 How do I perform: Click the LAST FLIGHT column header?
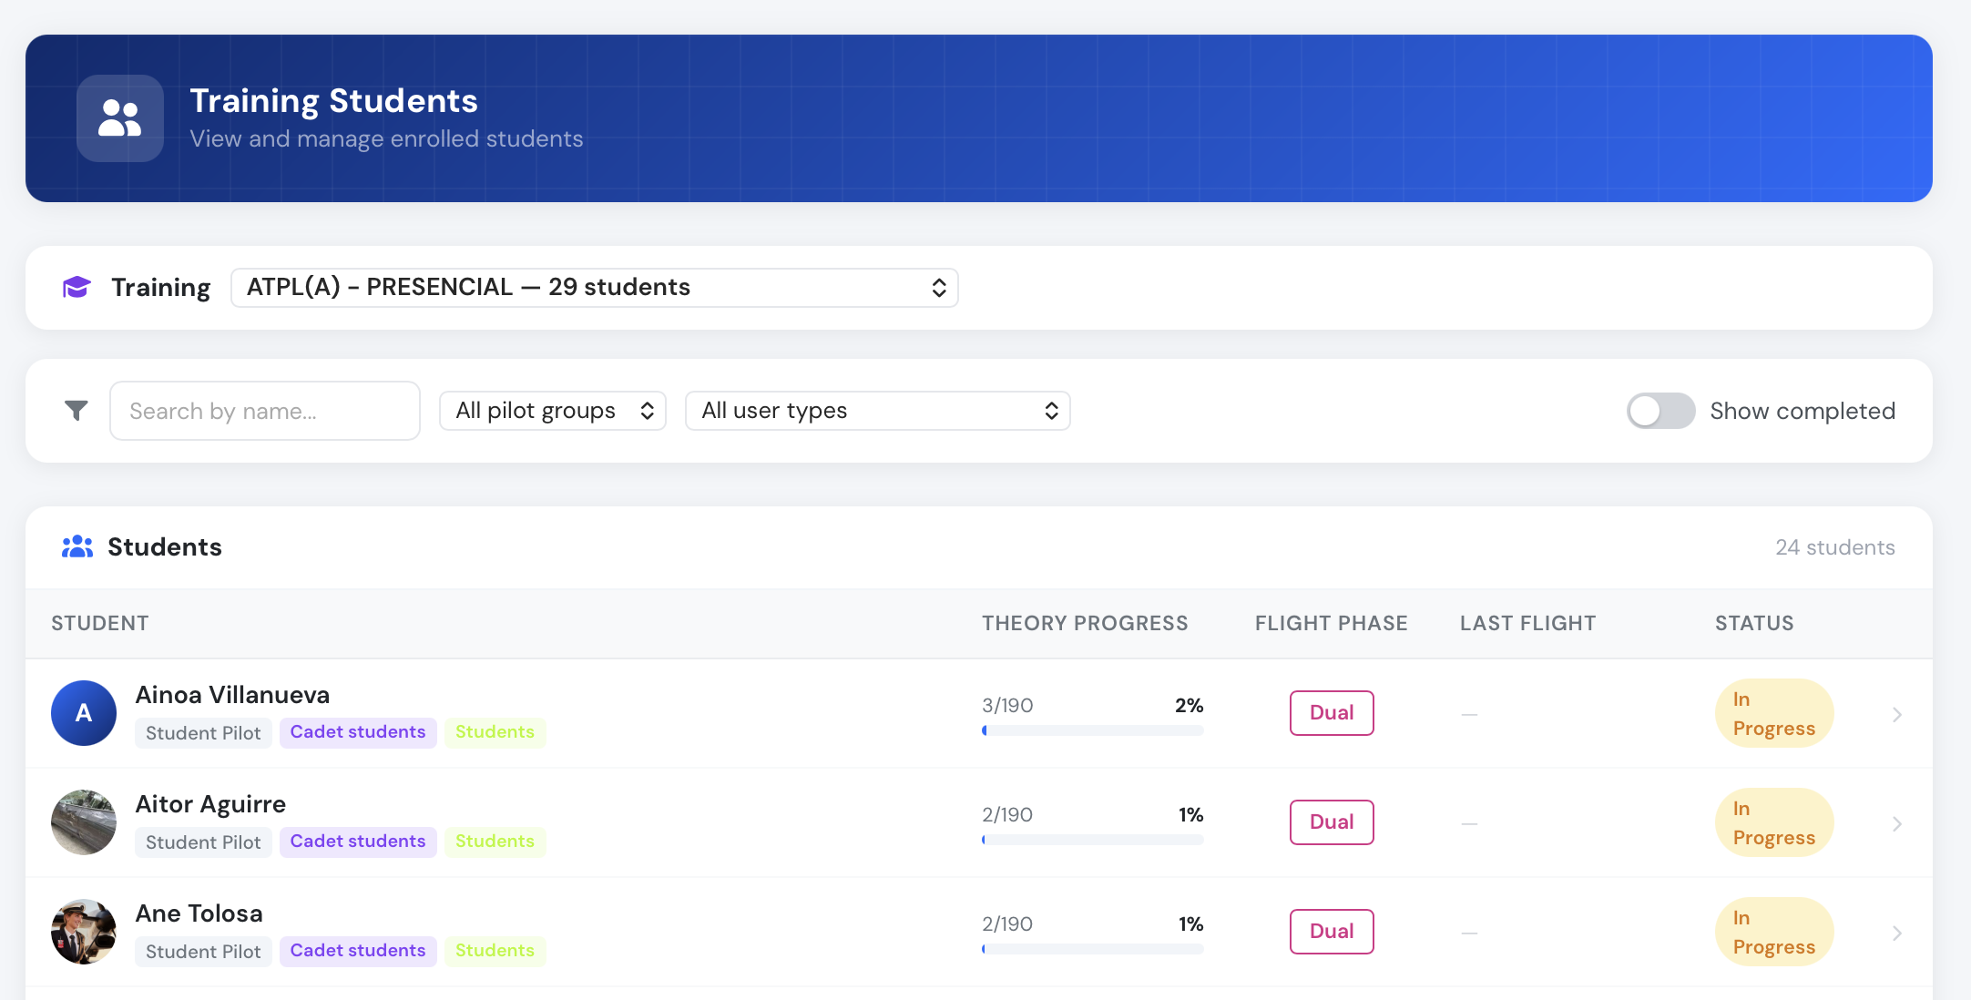[x=1527, y=623]
